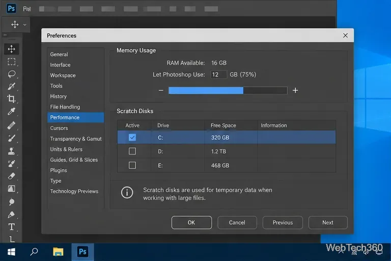
Task: Click the memory usage slider bar
Action: pyautogui.click(x=228, y=90)
